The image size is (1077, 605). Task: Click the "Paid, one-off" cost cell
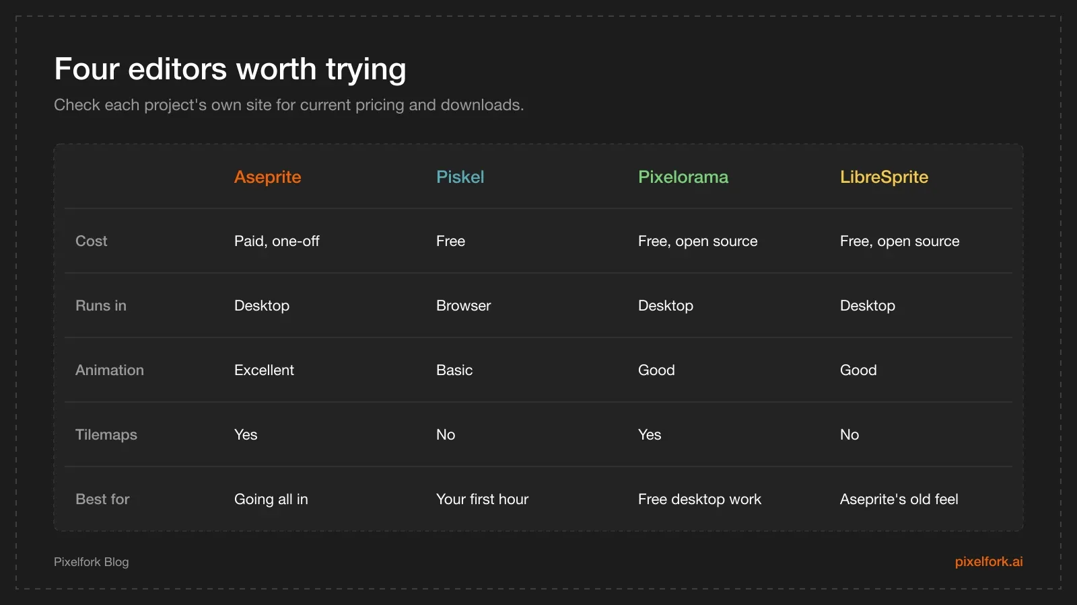277,241
